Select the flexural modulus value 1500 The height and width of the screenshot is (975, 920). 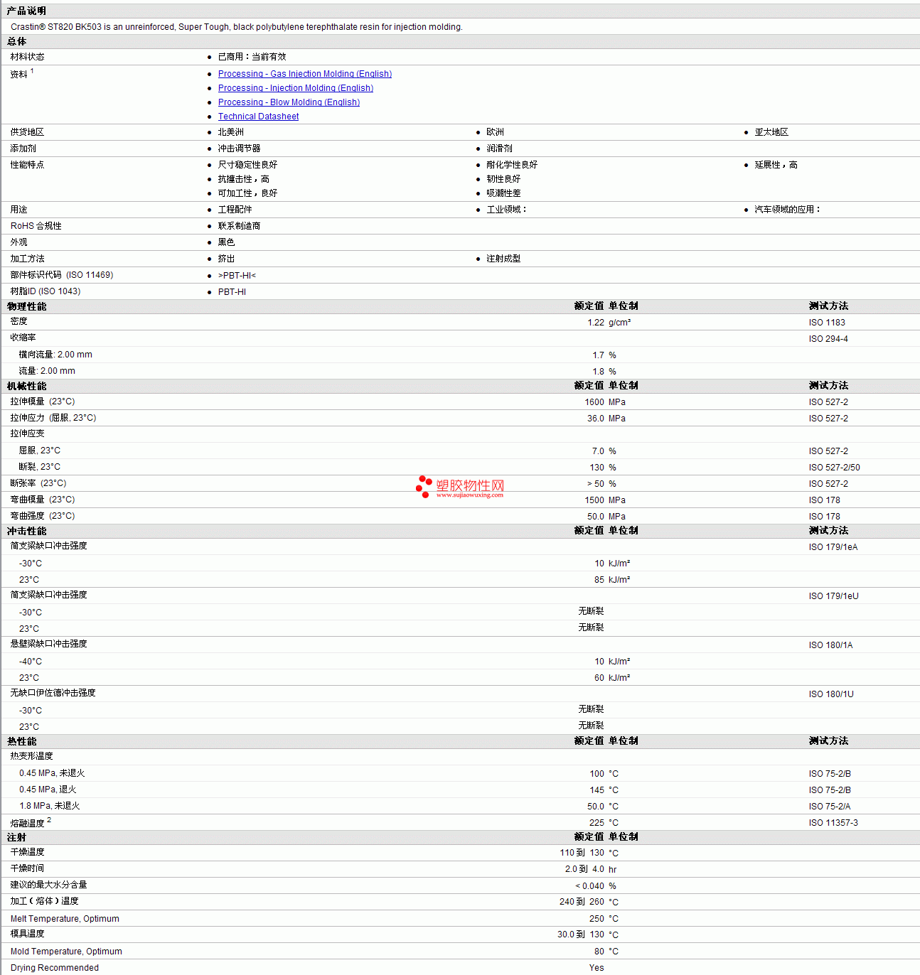pos(594,500)
